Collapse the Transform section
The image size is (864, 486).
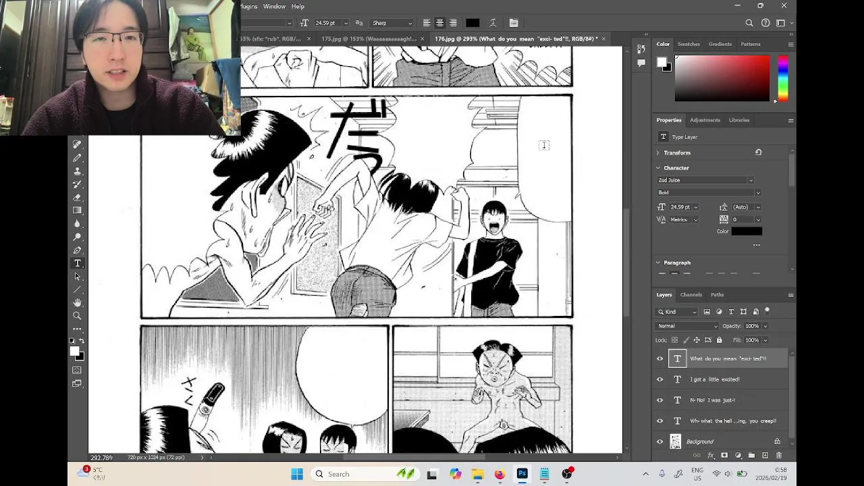tap(658, 153)
